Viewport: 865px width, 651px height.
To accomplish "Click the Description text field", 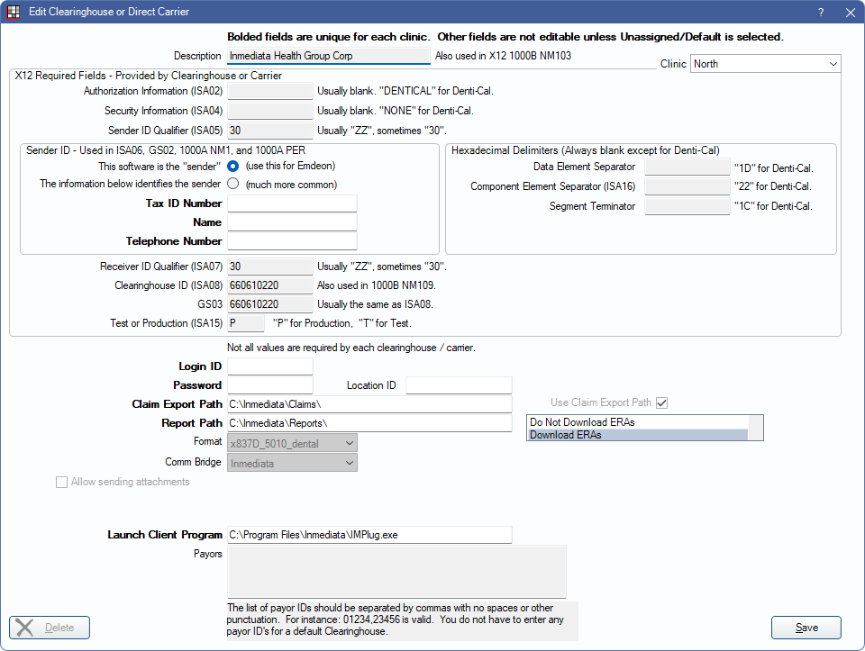I will pyautogui.click(x=328, y=56).
